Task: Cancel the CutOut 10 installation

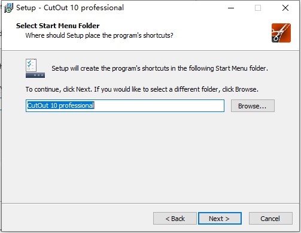Action: (x=270, y=219)
